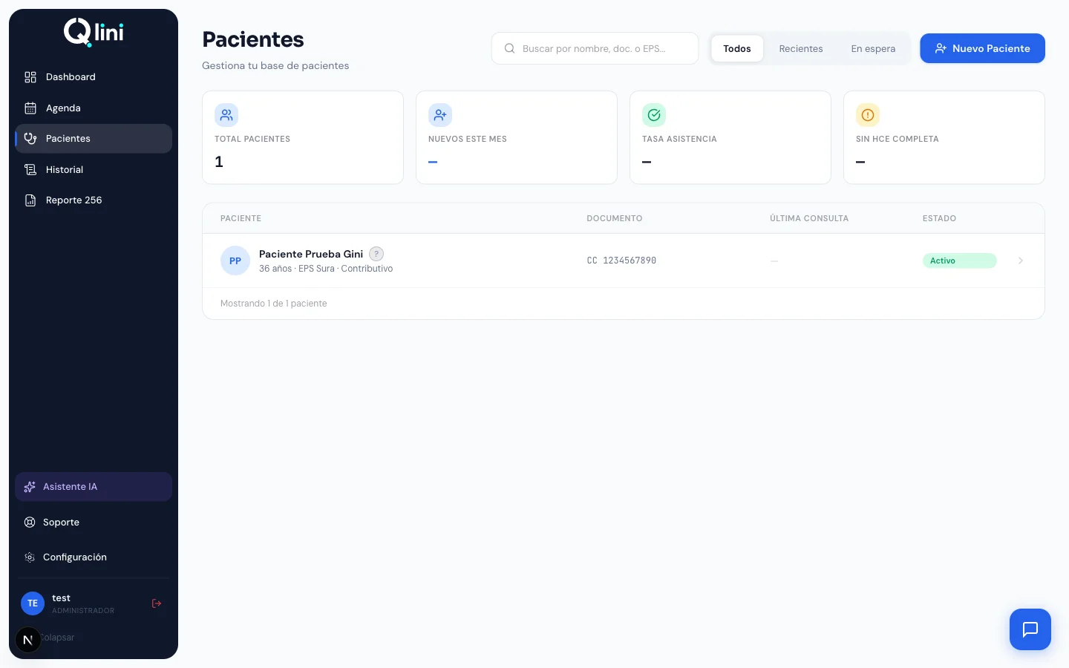Click the Tasa Asistencia check-circle icon

(x=654, y=115)
